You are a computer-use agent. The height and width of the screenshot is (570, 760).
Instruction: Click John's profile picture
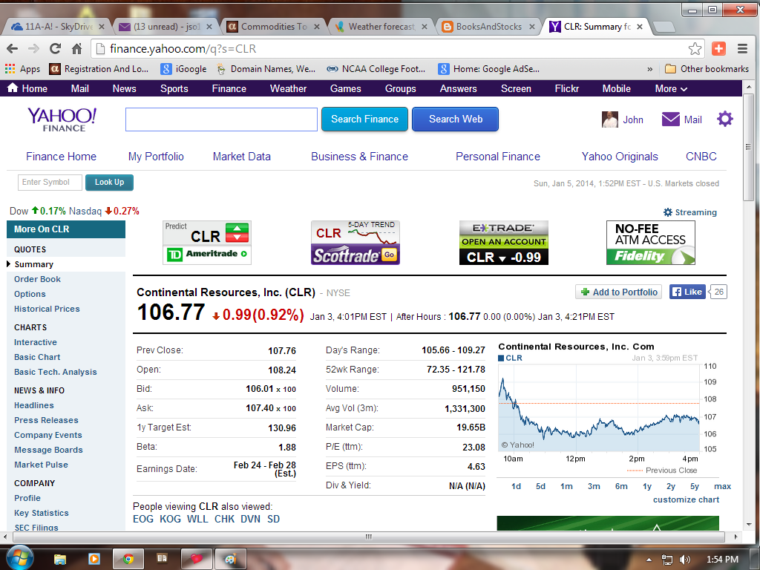click(610, 119)
